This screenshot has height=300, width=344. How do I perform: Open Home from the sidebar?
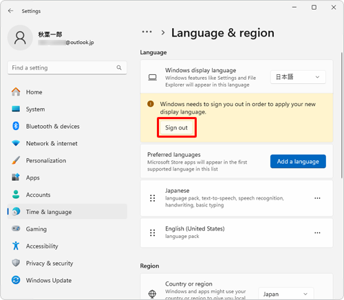coord(67,92)
